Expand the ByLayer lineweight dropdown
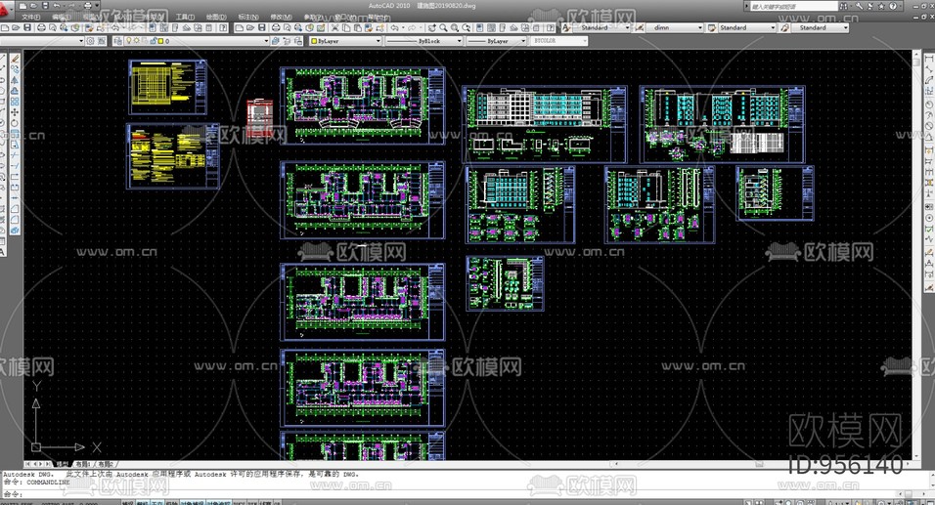This screenshot has width=935, height=505. [523, 41]
